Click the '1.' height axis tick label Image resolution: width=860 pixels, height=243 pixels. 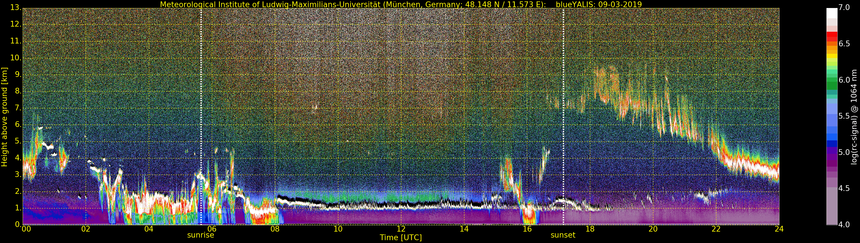point(18,208)
